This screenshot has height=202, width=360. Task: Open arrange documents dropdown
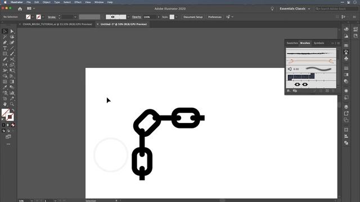tap(31, 8)
